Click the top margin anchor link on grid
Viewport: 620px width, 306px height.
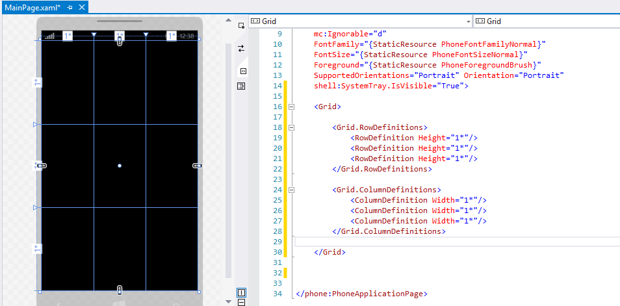(x=120, y=42)
